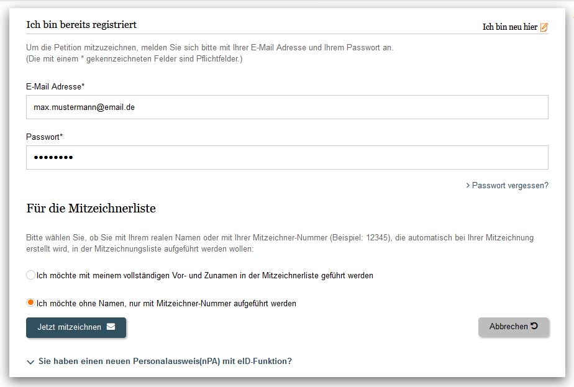
Task: Expand the Personalausweis eID chevron
Action: pos(30,362)
